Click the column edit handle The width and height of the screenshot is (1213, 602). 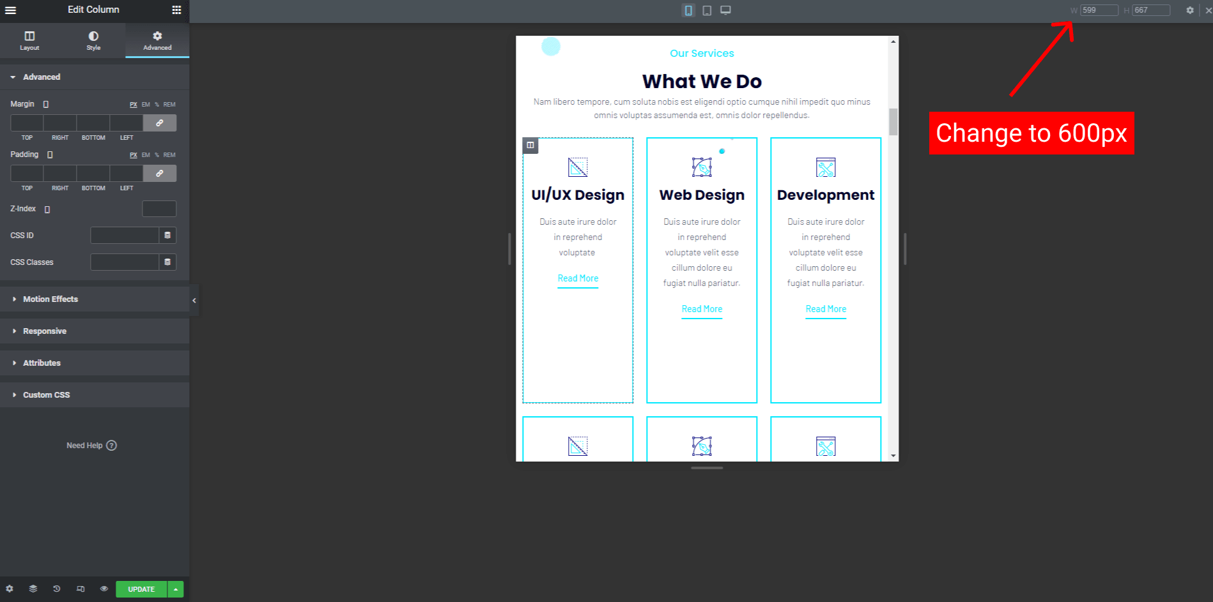click(x=530, y=146)
